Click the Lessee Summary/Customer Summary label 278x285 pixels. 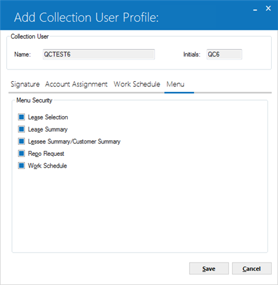(x=74, y=142)
